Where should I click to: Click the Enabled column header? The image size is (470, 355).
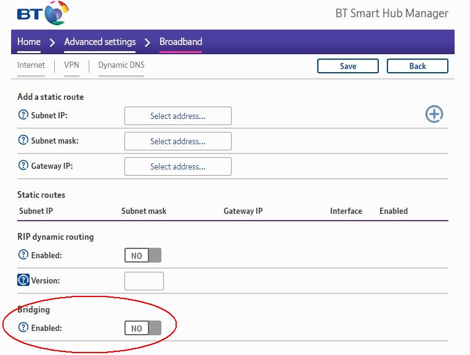(x=394, y=211)
